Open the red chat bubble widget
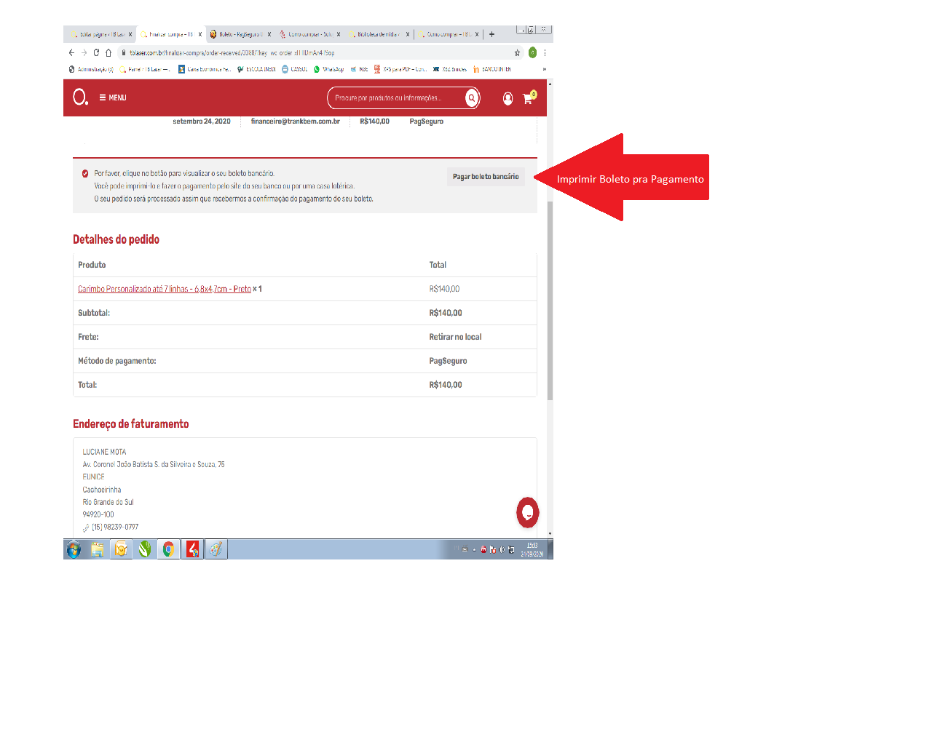This screenshot has width=932, height=745. coord(527,512)
